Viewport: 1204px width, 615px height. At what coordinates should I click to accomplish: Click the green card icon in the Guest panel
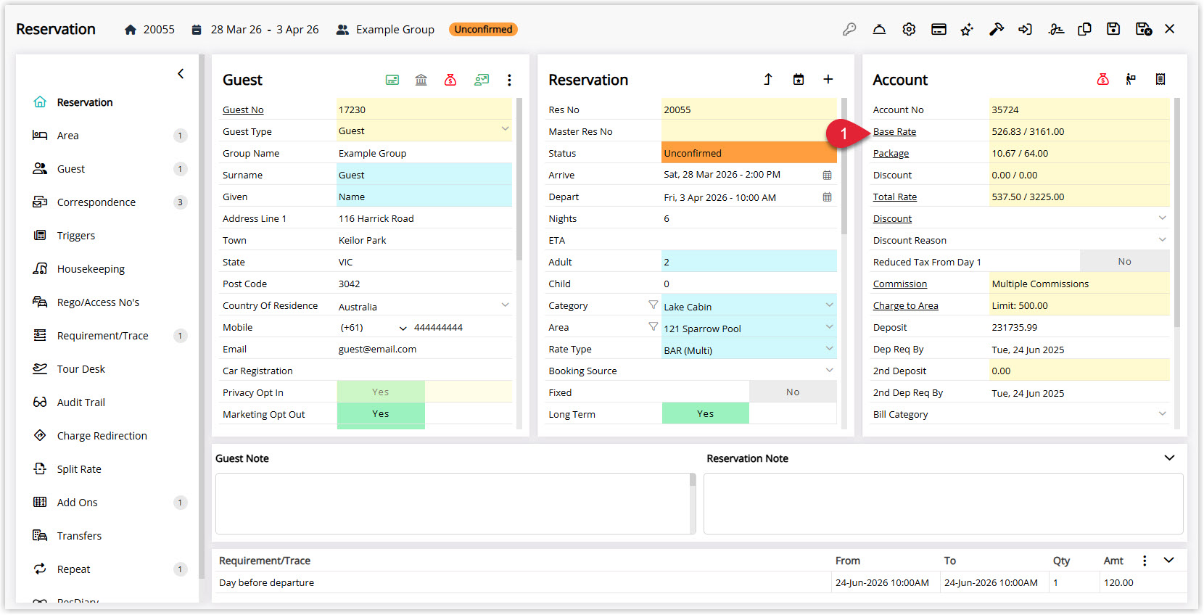click(392, 80)
